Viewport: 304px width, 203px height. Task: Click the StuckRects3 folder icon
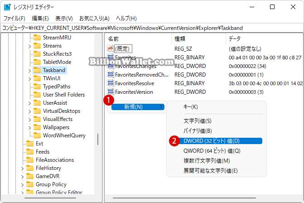point(37,54)
